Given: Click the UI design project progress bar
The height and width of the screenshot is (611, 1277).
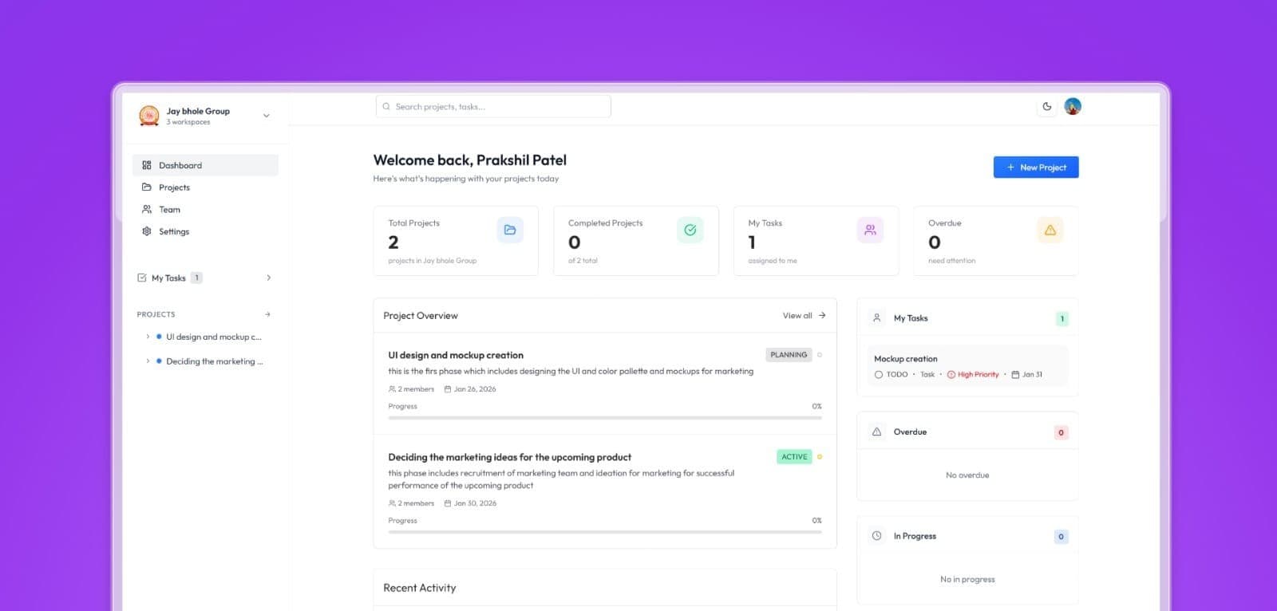Looking at the screenshot, I should point(605,418).
